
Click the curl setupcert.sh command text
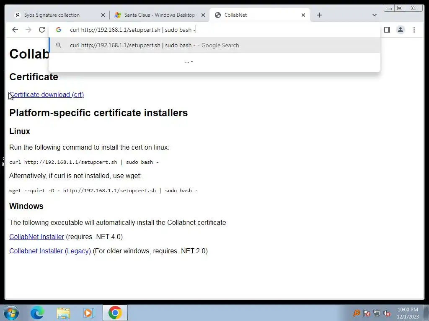[84, 162]
